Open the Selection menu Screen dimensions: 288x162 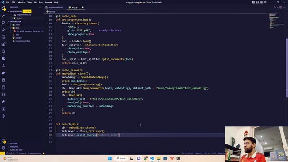point(21,2)
